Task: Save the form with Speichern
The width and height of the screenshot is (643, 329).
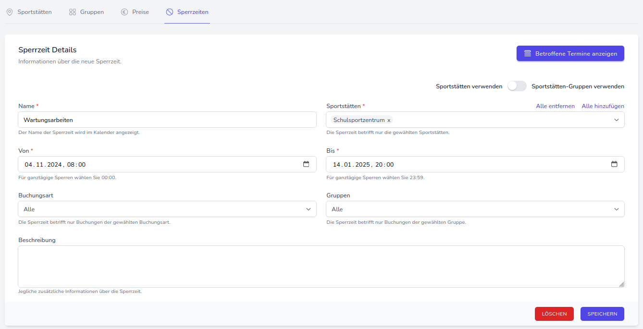Action: pyautogui.click(x=602, y=314)
